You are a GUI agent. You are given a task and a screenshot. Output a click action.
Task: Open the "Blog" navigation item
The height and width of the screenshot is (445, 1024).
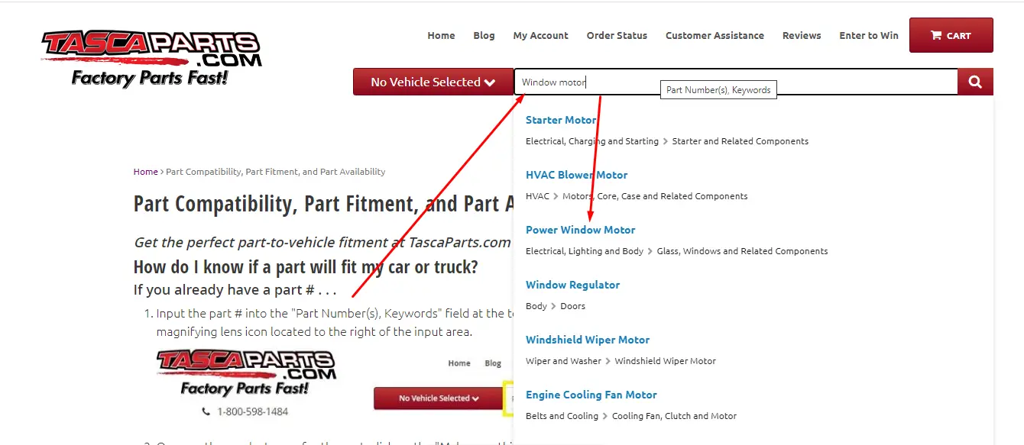pyautogui.click(x=484, y=35)
